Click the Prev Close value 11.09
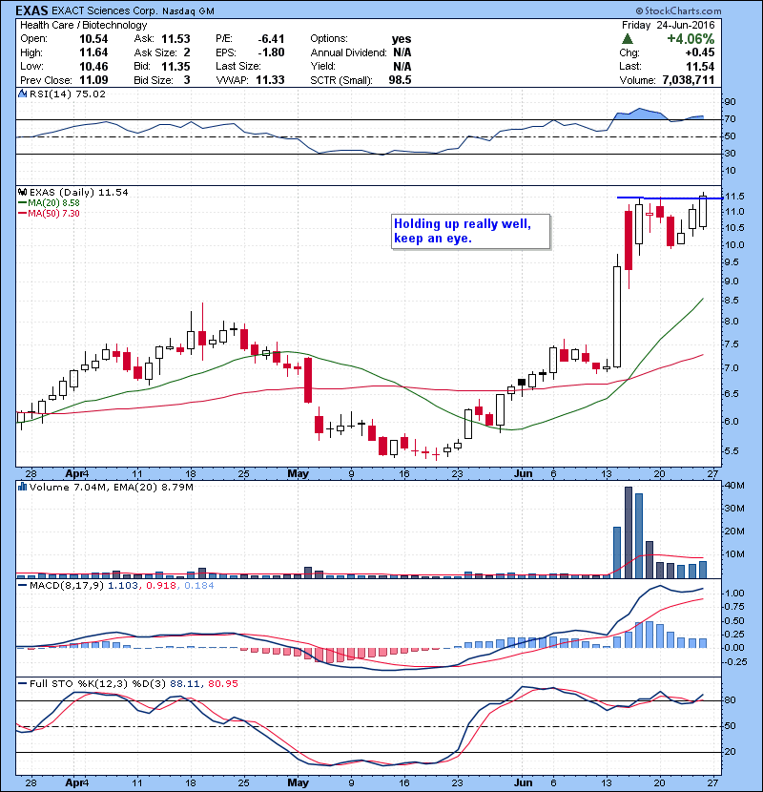The image size is (763, 792). click(x=93, y=80)
